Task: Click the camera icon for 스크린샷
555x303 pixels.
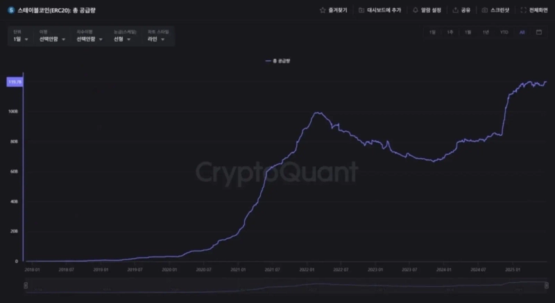Action: [484, 10]
